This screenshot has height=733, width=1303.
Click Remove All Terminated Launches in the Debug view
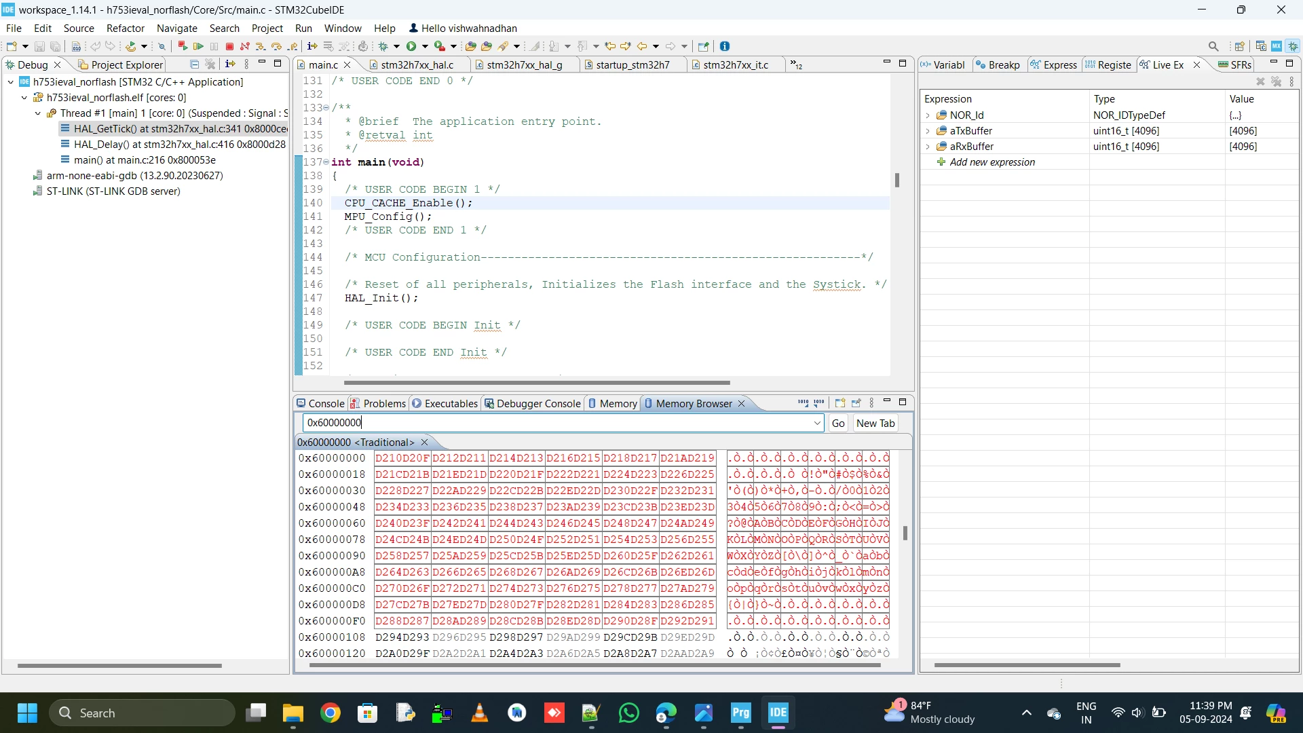[x=210, y=64]
